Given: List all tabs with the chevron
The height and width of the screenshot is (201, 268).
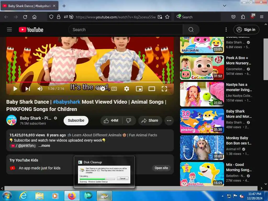Looking at the screenshot, I should click(225, 6).
